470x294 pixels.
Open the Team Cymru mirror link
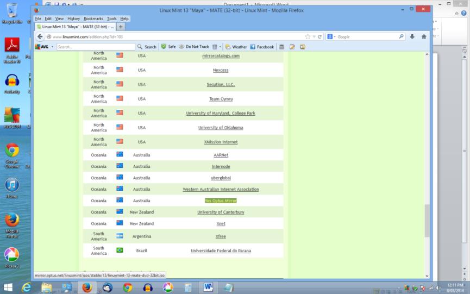pos(221,98)
